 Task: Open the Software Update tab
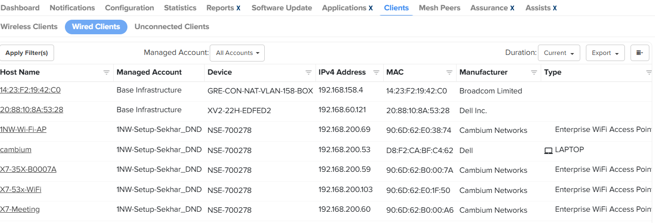tap(282, 8)
